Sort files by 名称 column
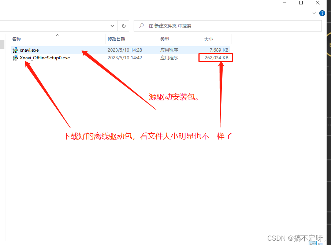Image resolution: width=331 pixels, height=245 pixels. pos(16,39)
